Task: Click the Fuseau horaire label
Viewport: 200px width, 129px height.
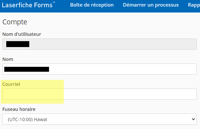Action: pos(19,109)
